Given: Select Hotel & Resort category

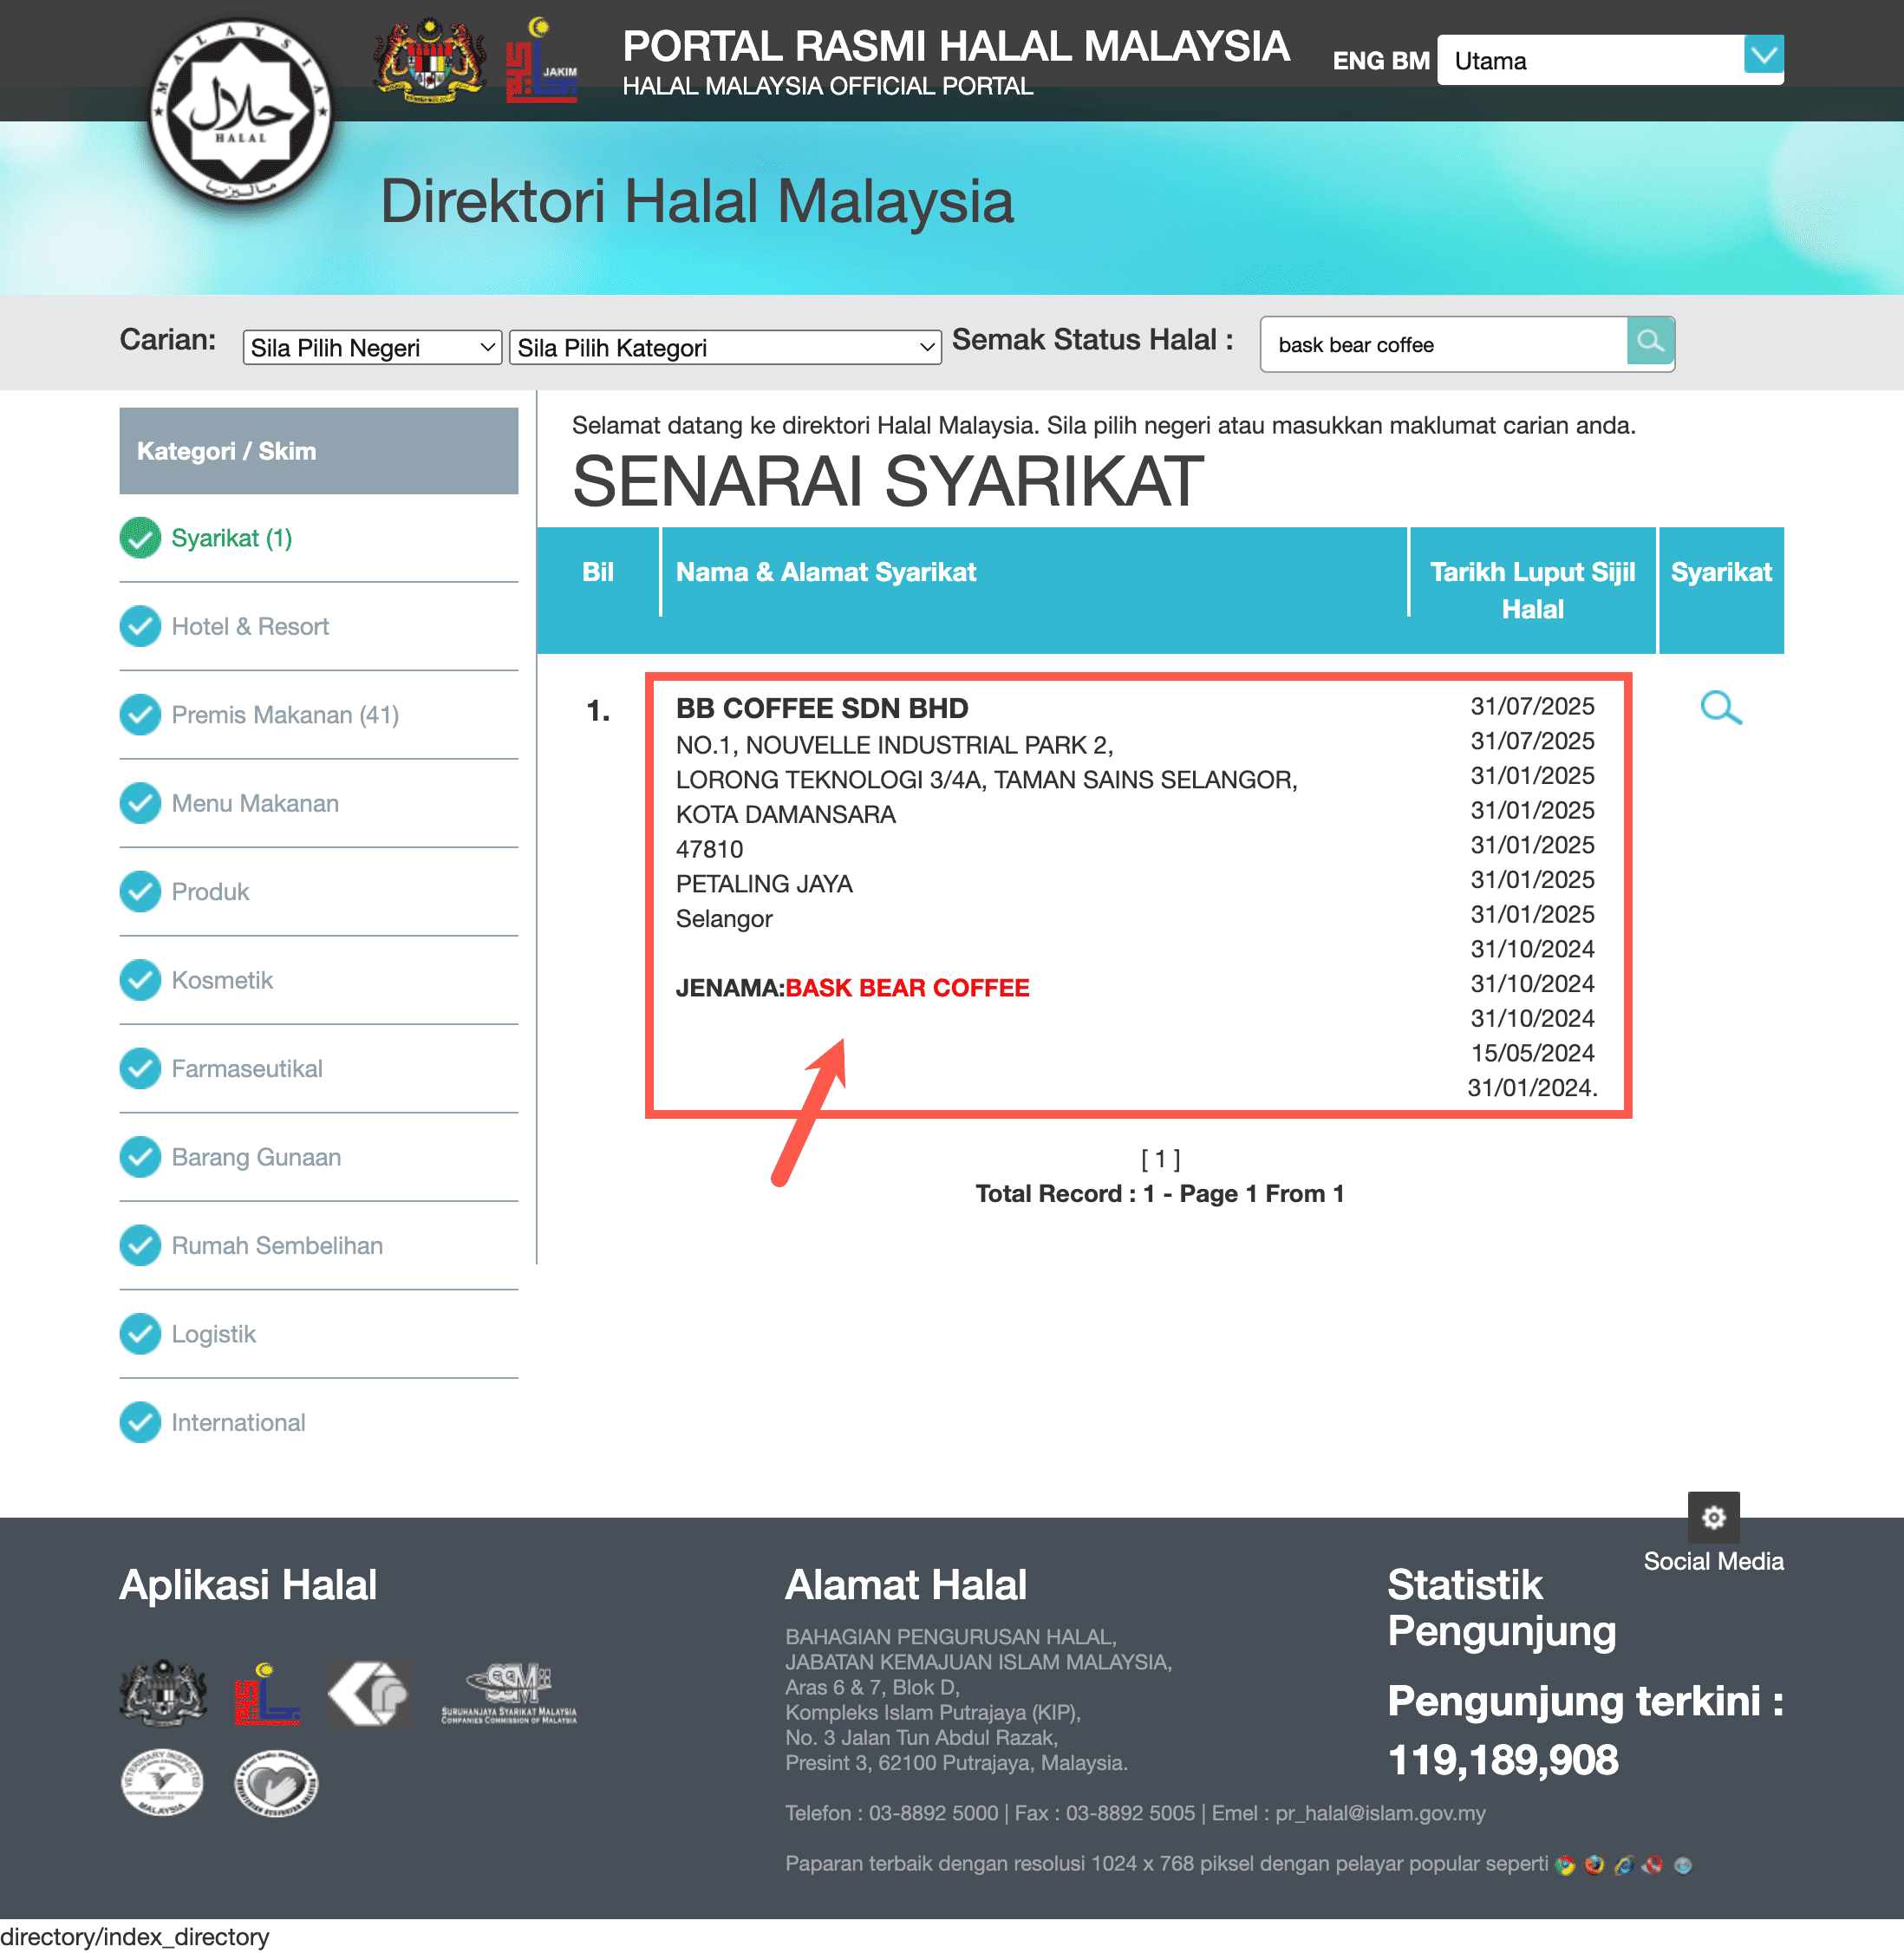Looking at the screenshot, I should coord(250,626).
